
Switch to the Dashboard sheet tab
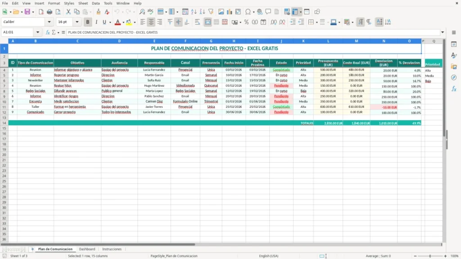tap(87, 249)
